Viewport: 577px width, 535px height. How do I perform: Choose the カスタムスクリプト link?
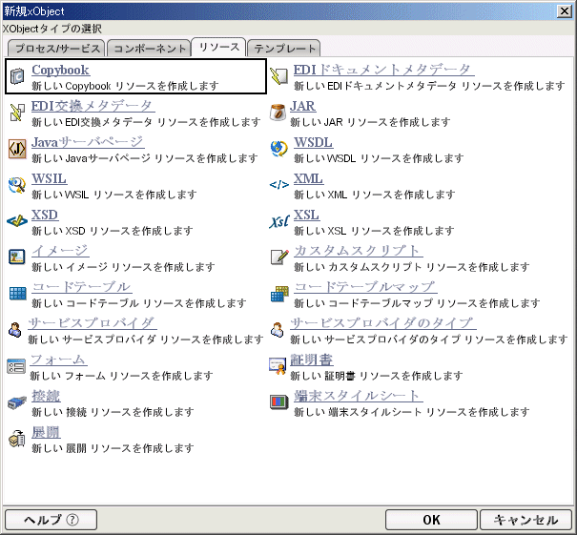(x=359, y=251)
